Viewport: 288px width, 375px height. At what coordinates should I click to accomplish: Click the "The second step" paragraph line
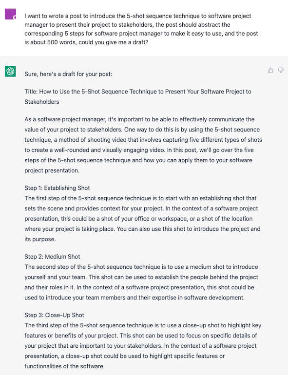[141, 267]
